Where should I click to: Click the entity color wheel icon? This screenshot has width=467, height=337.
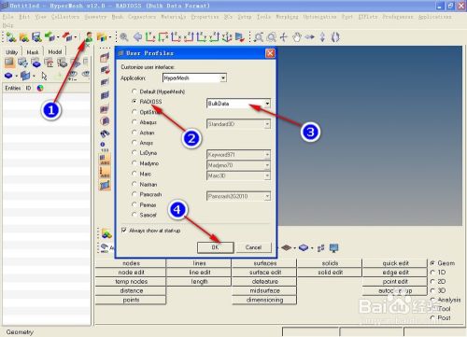pyautogui.click(x=40, y=88)
